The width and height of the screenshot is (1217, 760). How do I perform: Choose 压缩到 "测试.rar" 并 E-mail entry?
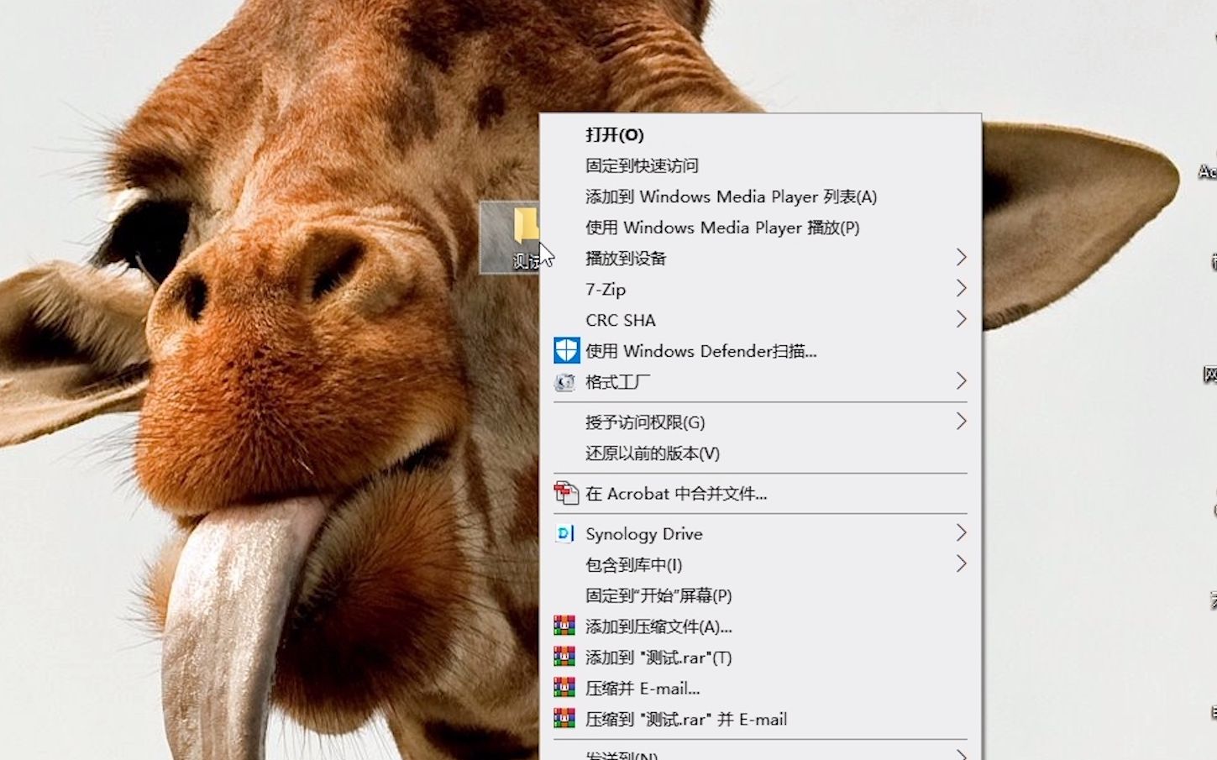pos(760,720)
